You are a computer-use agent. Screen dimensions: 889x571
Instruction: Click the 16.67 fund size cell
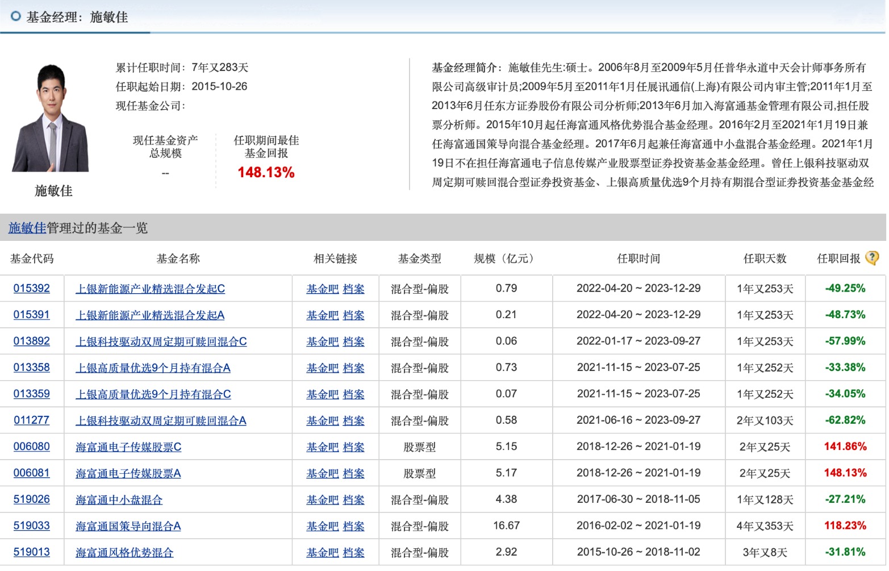click(x=506, y=526)
